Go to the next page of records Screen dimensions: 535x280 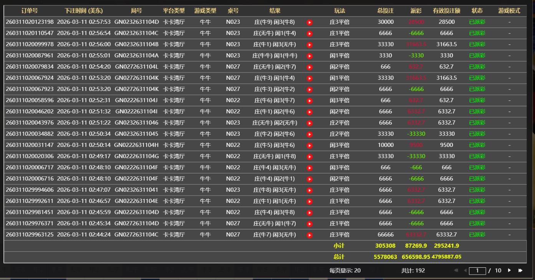tap(510, 270)
